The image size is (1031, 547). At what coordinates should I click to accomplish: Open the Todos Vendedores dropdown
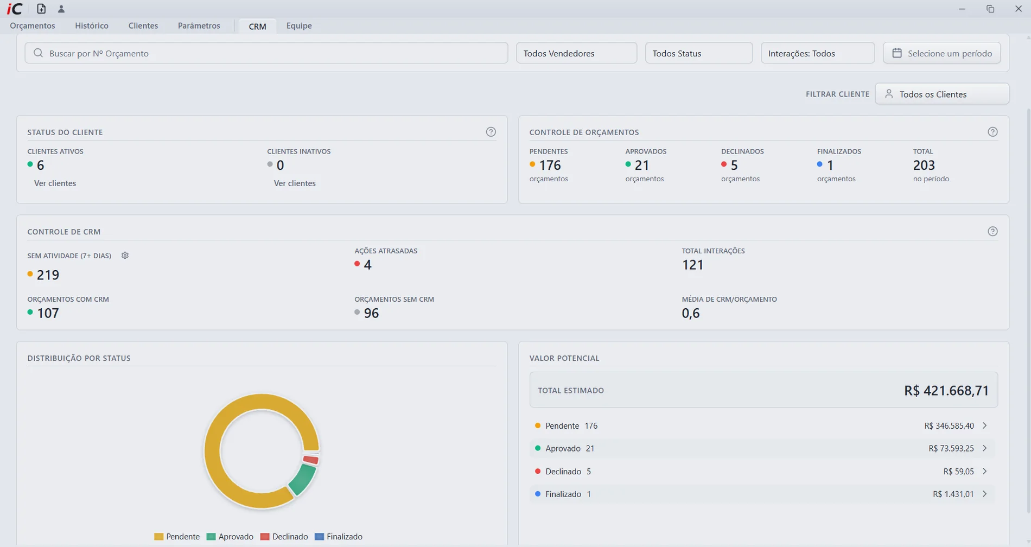click(x=576, y=53)
